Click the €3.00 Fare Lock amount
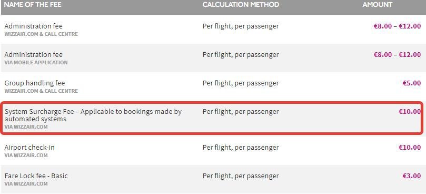Screen dimensions: 426x194 tap(412, 176)
